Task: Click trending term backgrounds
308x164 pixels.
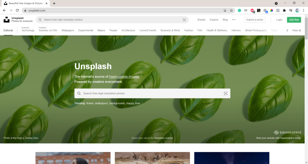Action: 117,103
